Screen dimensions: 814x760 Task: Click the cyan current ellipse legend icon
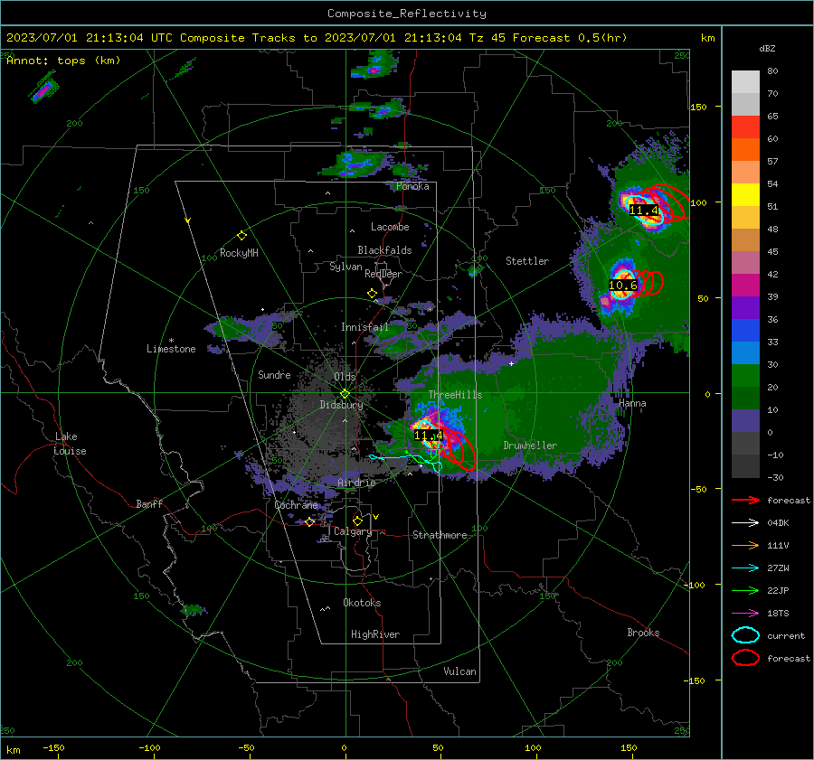point(745,635)
